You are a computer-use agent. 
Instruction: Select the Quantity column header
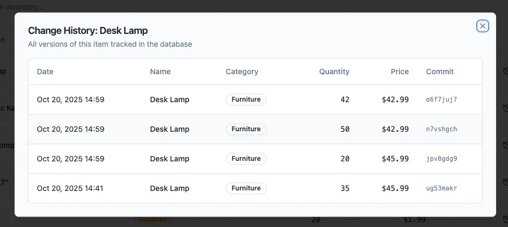click(x=334, y=72)
